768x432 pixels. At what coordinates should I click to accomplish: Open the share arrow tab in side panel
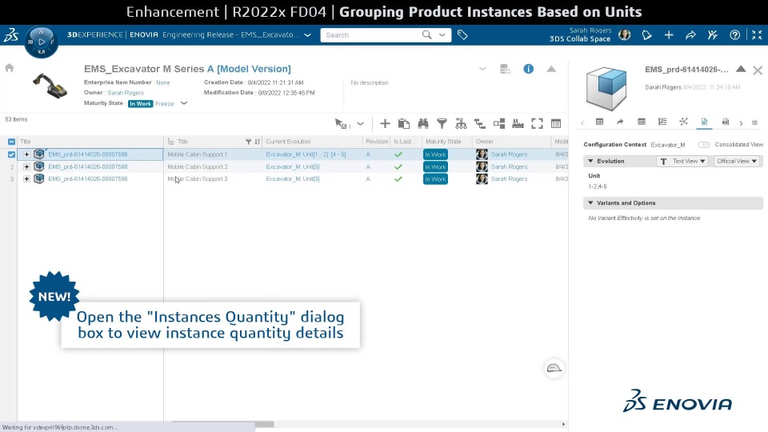[620, 122]
